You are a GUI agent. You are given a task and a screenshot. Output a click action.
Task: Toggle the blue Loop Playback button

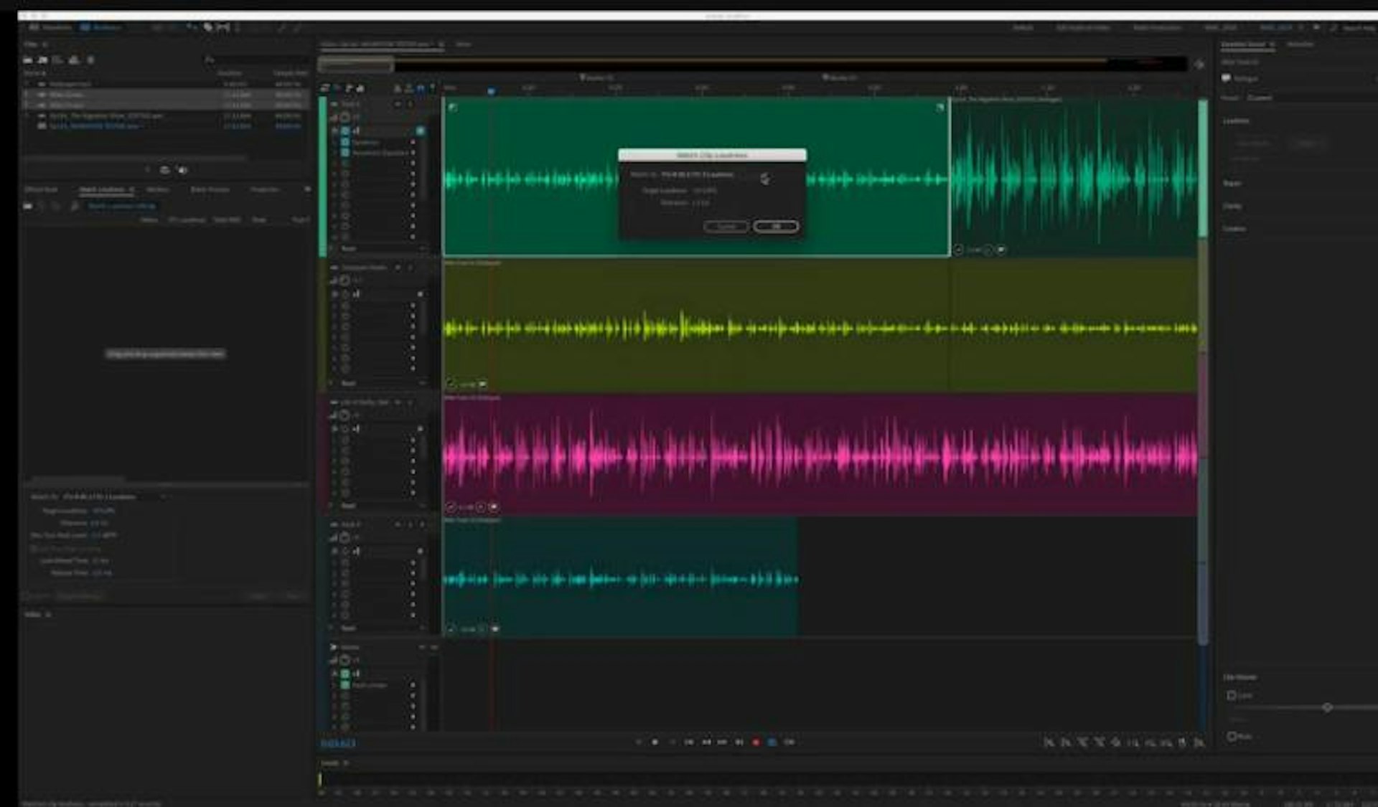[x=772, y=742]
